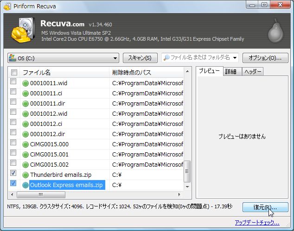
Task: Click the スキャン(S) button
Action: pos(140,58)
